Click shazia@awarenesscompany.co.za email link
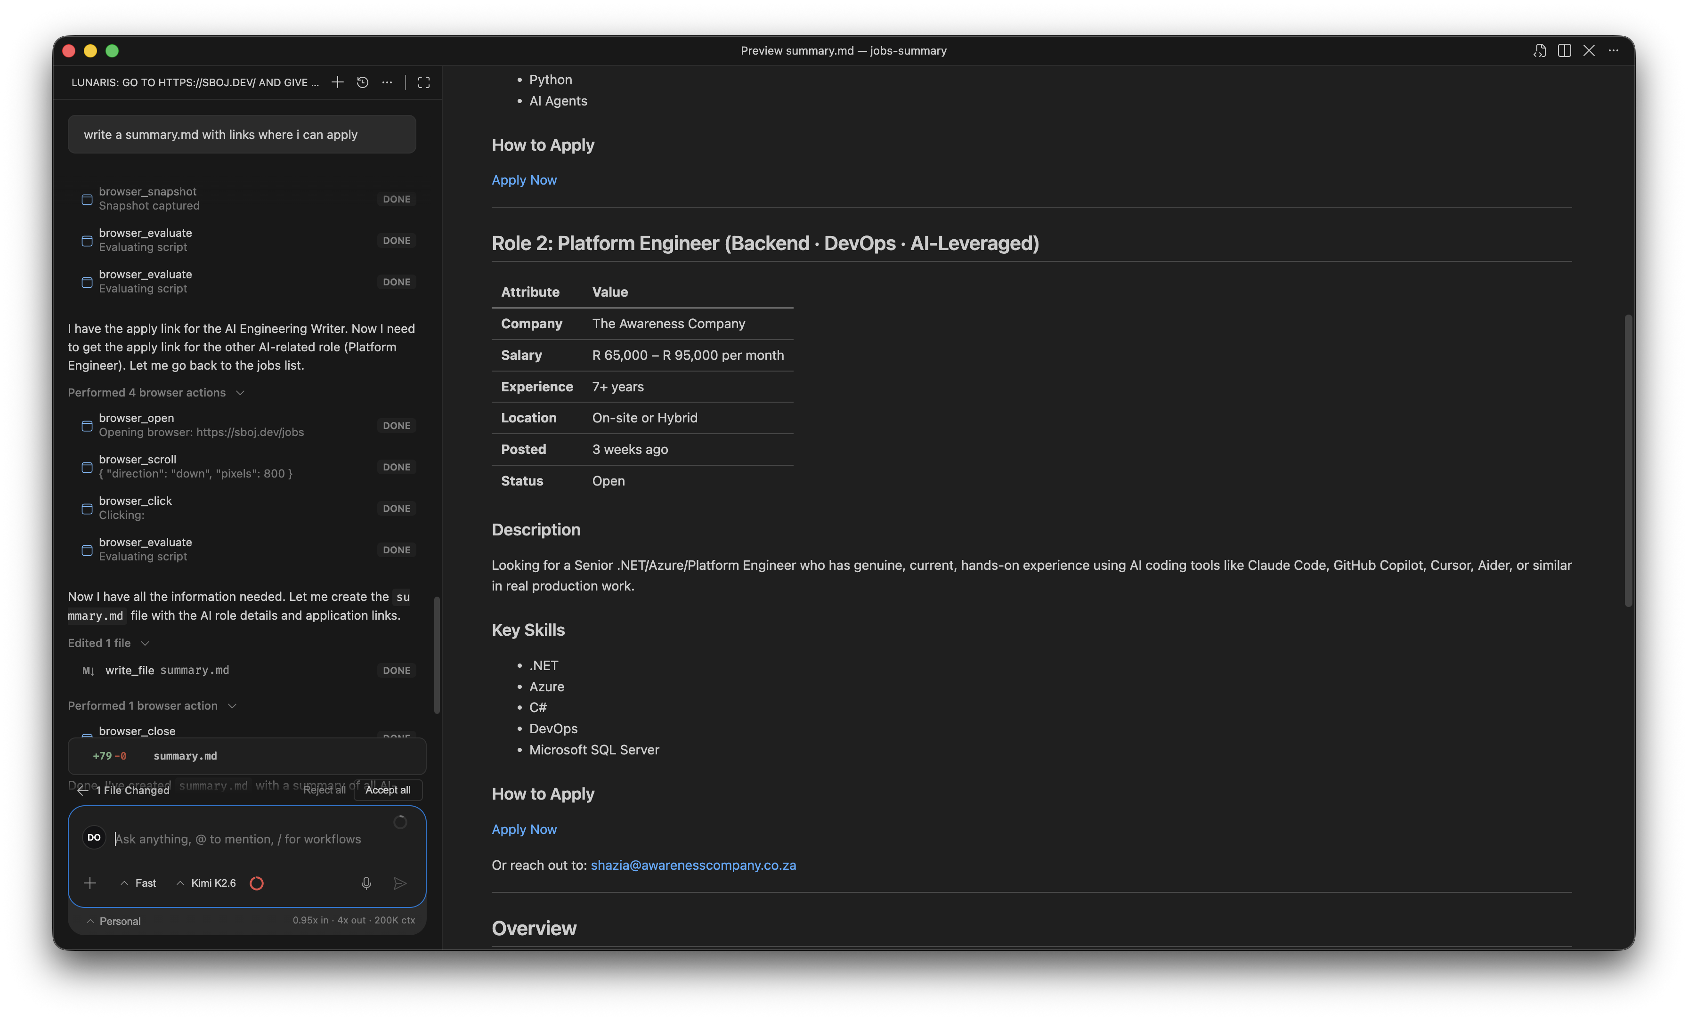Image resolution: width=1688 pixels, height=1020 pixels. coord(693,865)
